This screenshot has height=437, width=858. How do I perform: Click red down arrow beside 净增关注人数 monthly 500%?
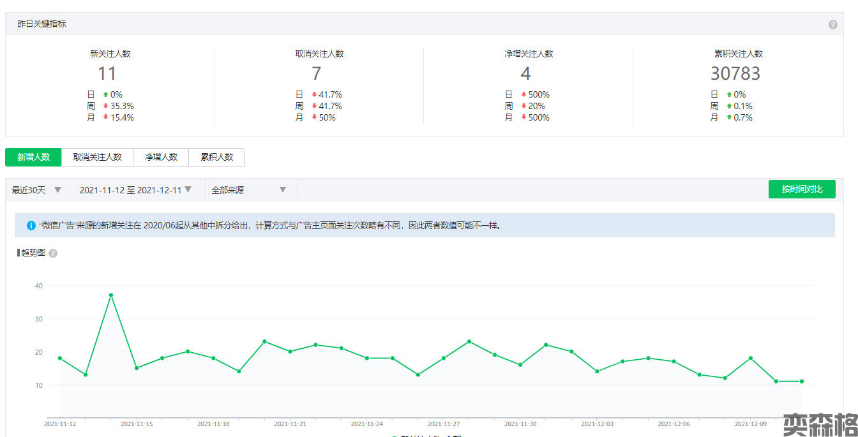click(x=523, y=117)
